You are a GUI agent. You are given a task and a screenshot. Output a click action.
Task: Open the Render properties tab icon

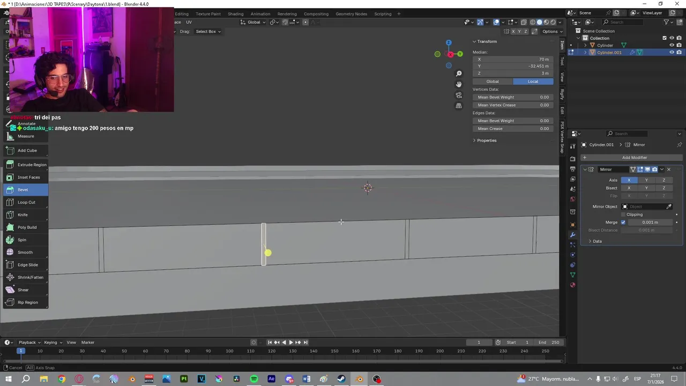point(572,159)
